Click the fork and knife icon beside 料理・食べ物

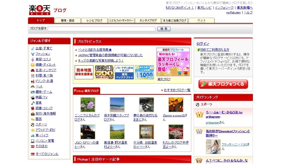point(32,76)
